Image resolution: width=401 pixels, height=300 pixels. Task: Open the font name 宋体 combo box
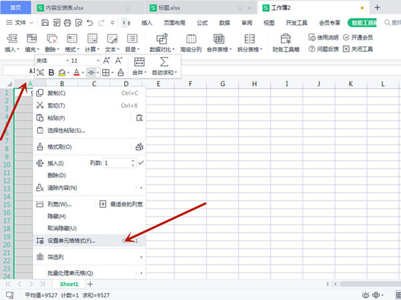tap(68, 61)
